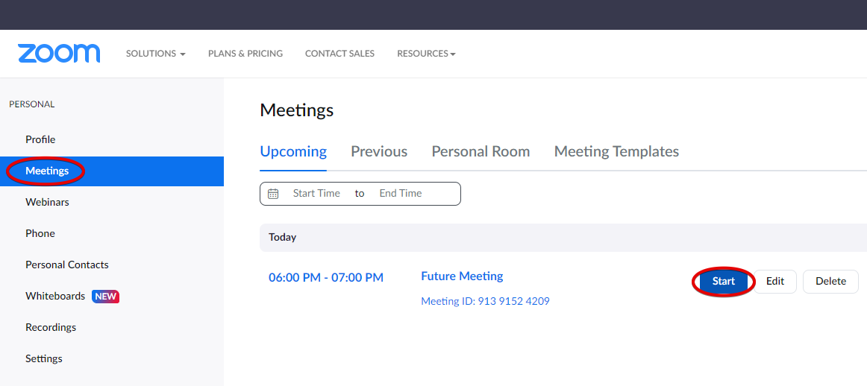Open the Personal Room tab
Screen dimensions: 867x386
point(481,151)
